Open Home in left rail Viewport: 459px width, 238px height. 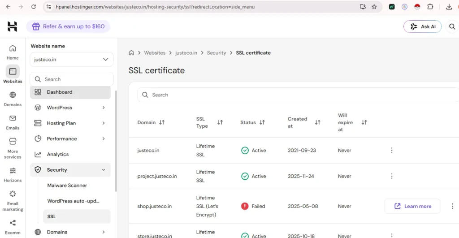(x=13, y=52)
